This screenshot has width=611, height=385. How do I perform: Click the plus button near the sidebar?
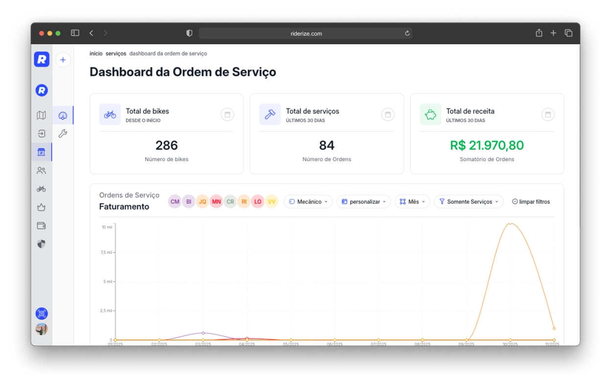[63, 60]
